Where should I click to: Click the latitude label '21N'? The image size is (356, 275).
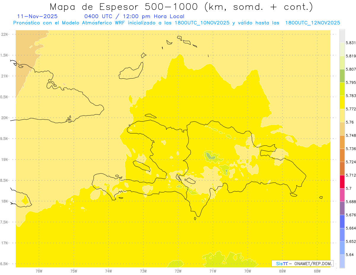[5, 76]
